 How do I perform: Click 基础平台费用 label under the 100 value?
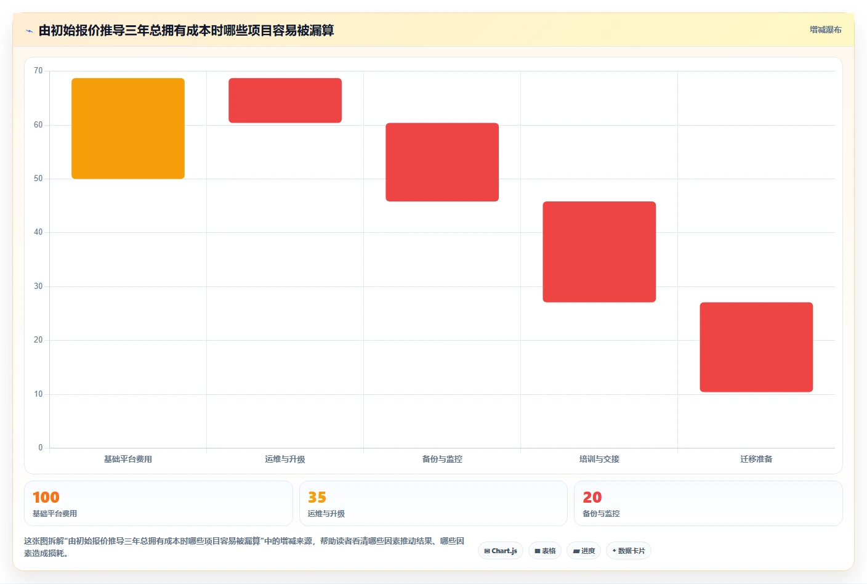pos(55,513)
